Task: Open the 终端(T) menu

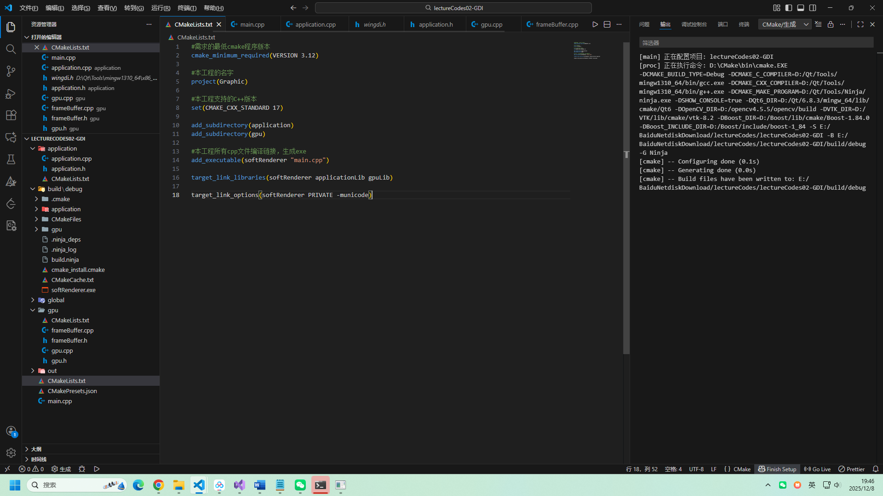Action: click(x=187, y=8)
